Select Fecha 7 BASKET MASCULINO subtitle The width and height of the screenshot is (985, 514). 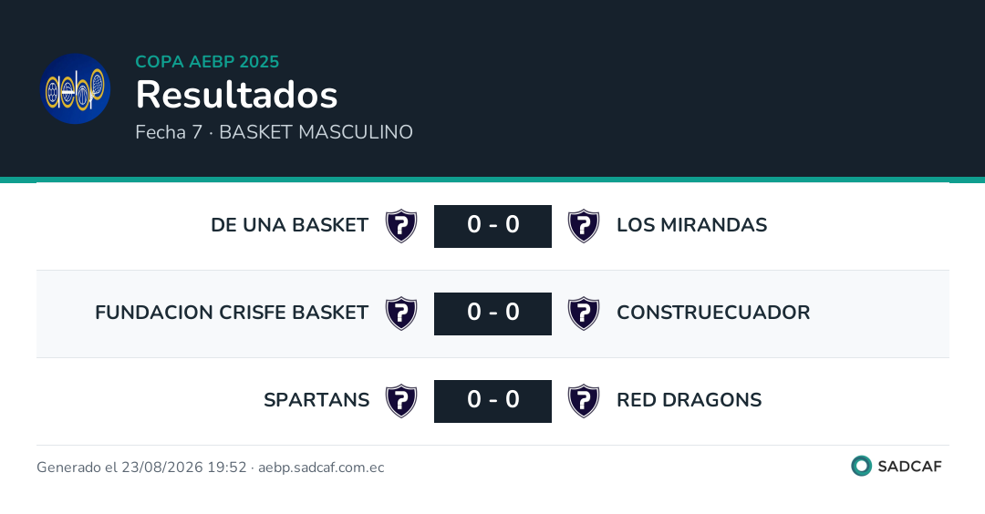coord(275,132)
